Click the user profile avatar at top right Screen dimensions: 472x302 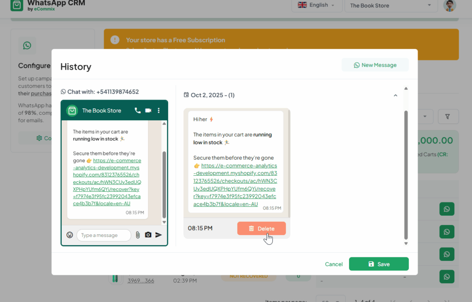pos(449,6)
